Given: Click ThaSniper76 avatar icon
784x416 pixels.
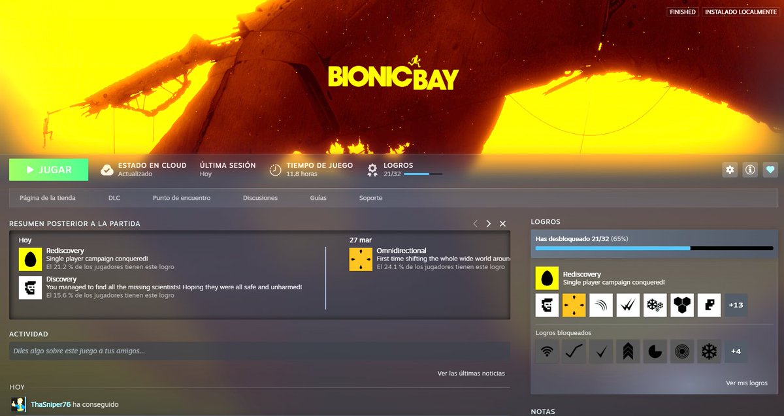Looking at the screenshot, I should [x=18, y=404].
